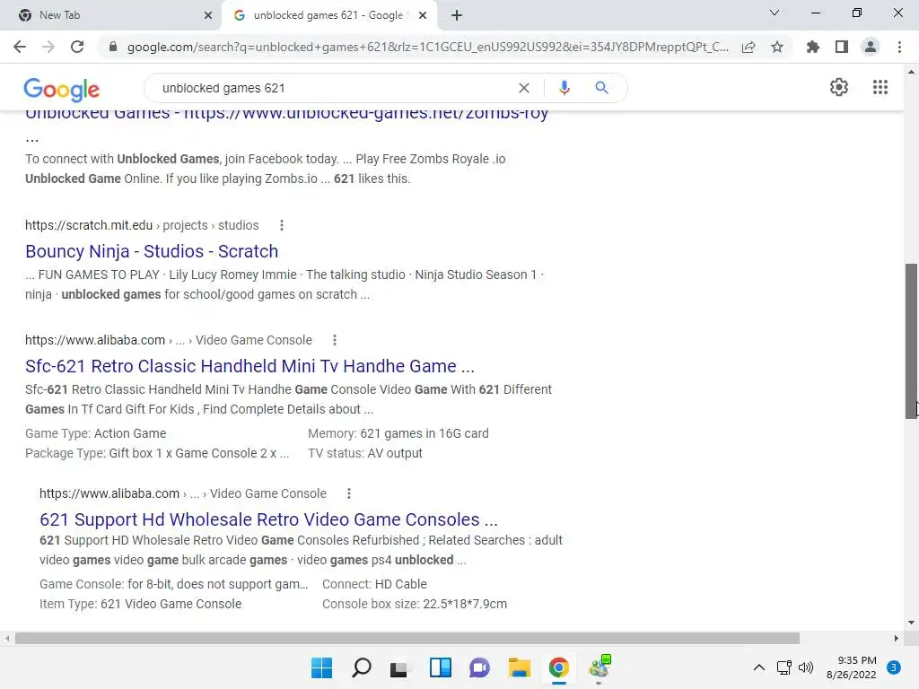
Task: Open notification badge showing 3
Action: (x=893, y=667)
